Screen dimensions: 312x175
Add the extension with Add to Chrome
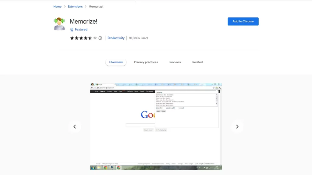point(243,21)
